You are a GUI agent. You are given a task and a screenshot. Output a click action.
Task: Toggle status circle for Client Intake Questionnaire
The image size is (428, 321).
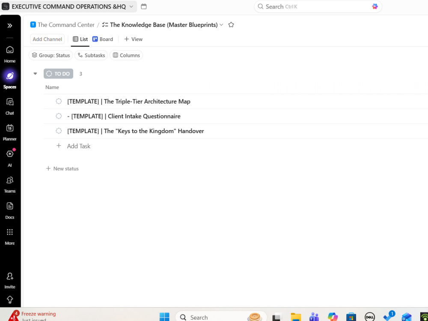[x=59, y=116]
